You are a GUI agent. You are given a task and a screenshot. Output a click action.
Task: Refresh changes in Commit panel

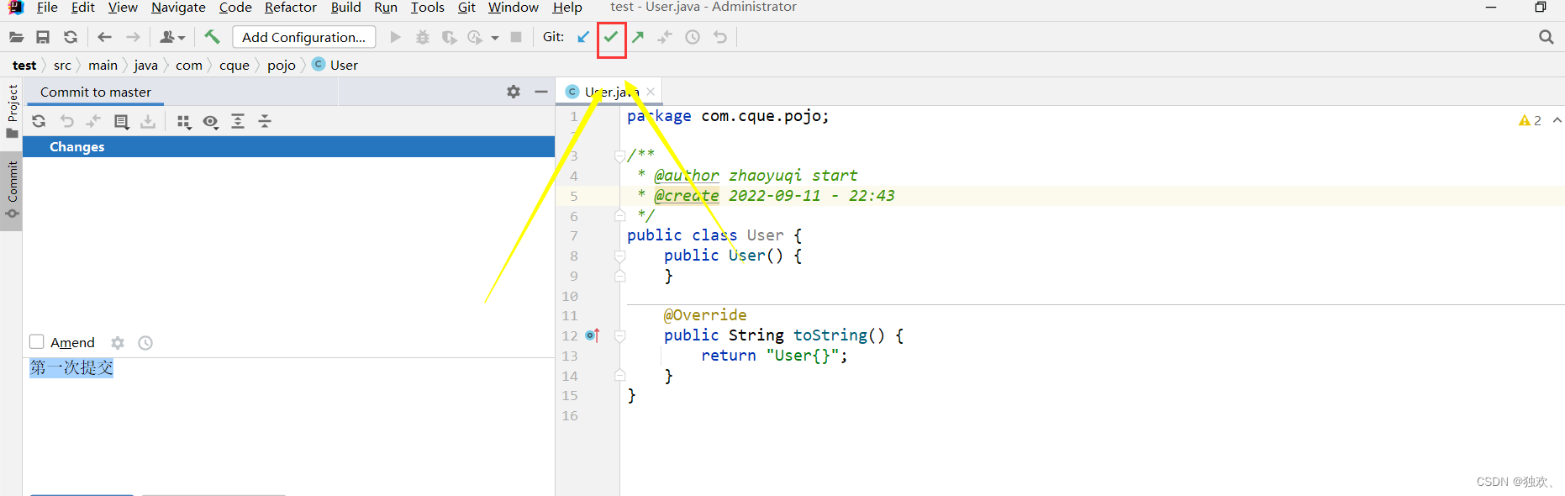pyautogui.click(x=39, y=122)
